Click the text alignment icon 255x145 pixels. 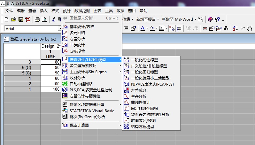(126, 28)
